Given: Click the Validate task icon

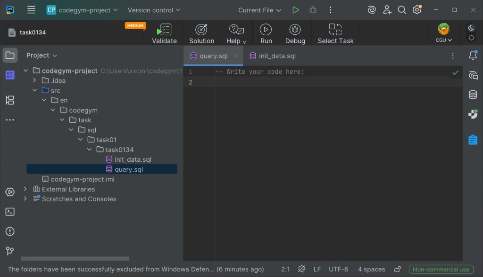Looking at the screenshot, I should [164, 30].
